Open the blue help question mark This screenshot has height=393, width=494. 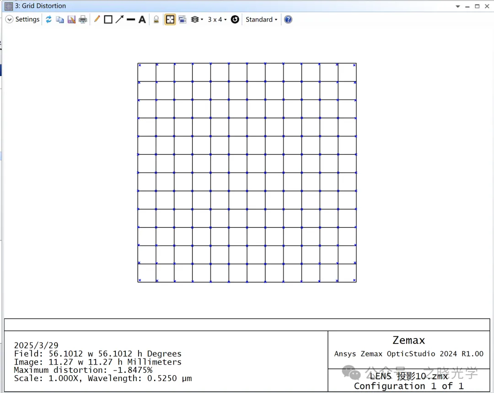click(x=288, y=19)
